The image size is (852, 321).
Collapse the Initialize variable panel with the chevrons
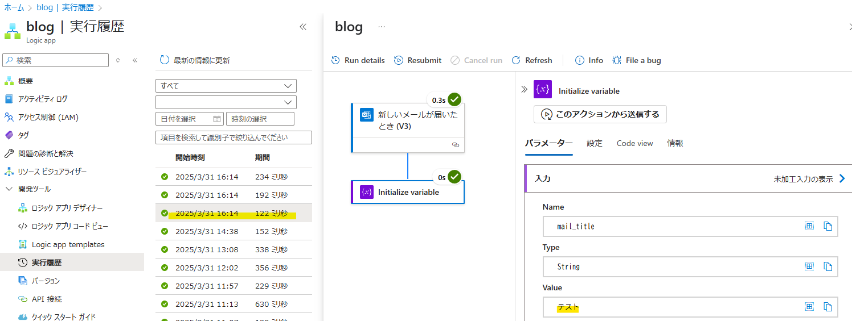coord(525,90)
